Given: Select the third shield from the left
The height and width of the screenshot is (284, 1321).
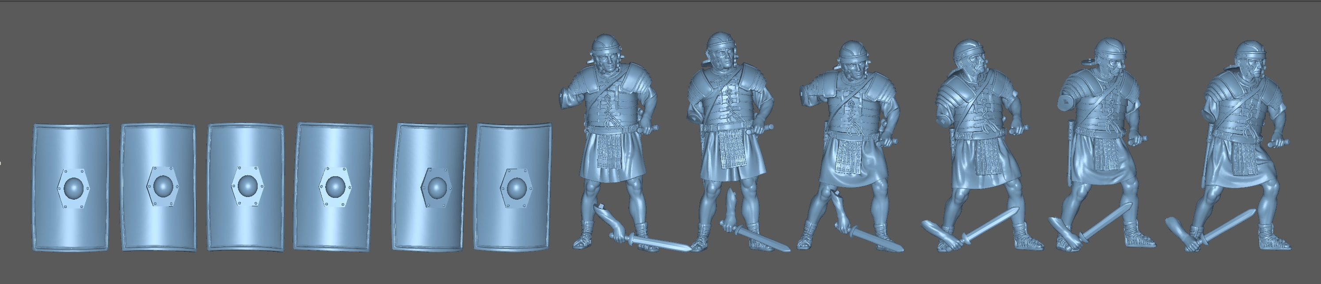Looking at the screenshot, I should pos(246,188).
